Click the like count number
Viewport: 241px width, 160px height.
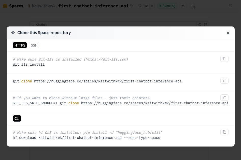click(152, 6)
